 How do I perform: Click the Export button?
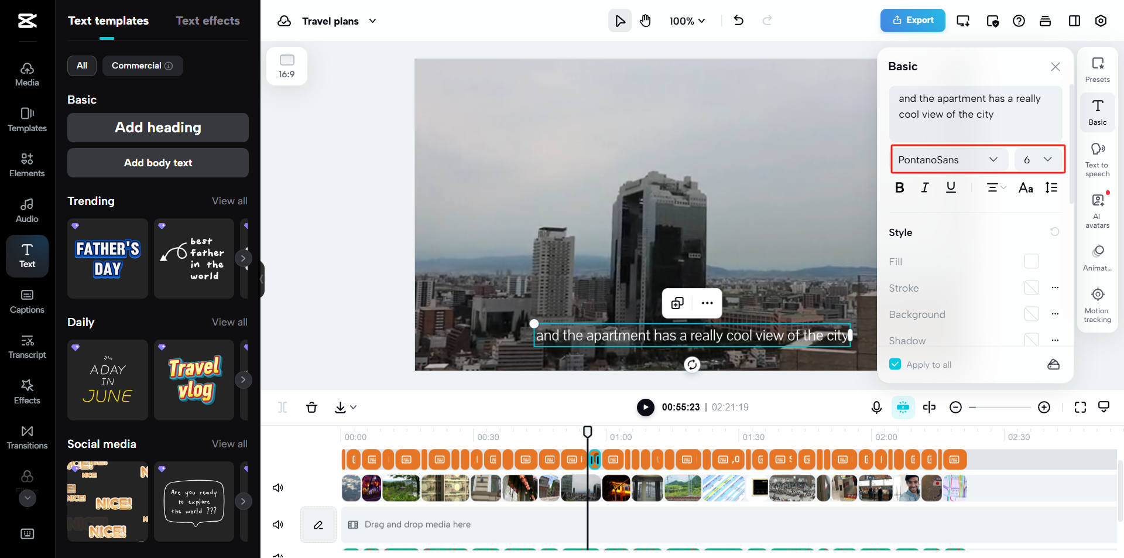(913, 20)
